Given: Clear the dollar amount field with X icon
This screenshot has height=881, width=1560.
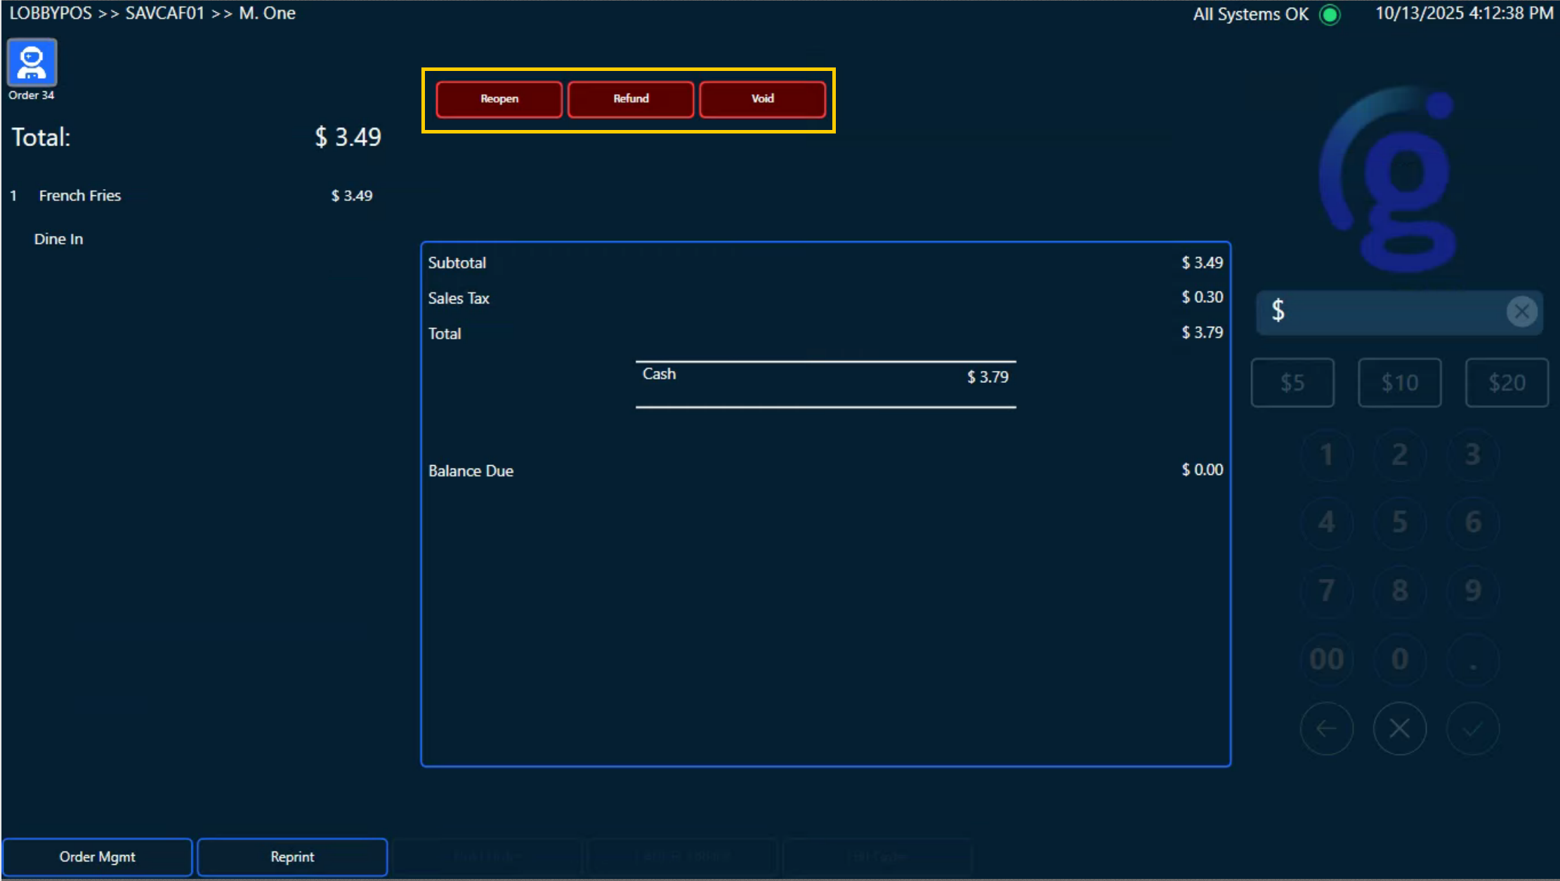Looking at the screenshot, I should (x=1521, y=311).
